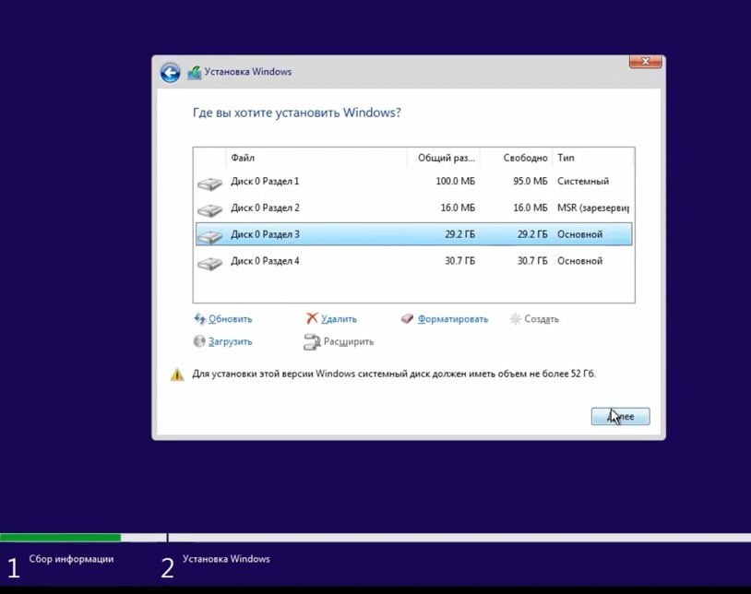Click the Основной type cell of Раздел 4
This screenshot has width=751, height=594.
(579, 261)
